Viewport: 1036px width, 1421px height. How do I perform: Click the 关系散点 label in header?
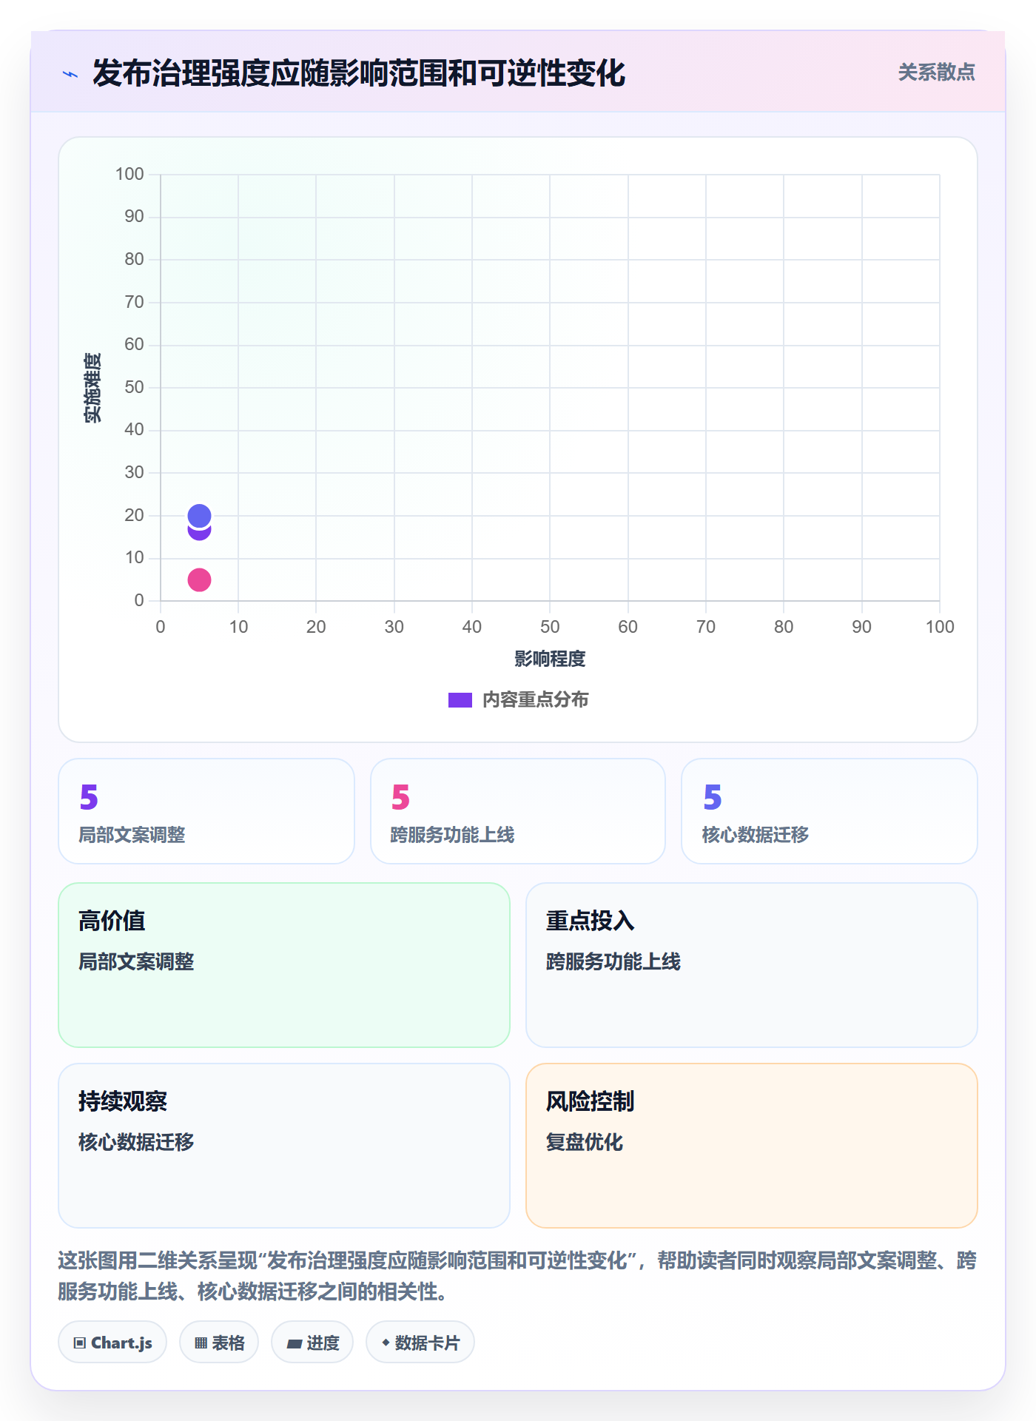[936, 73]
